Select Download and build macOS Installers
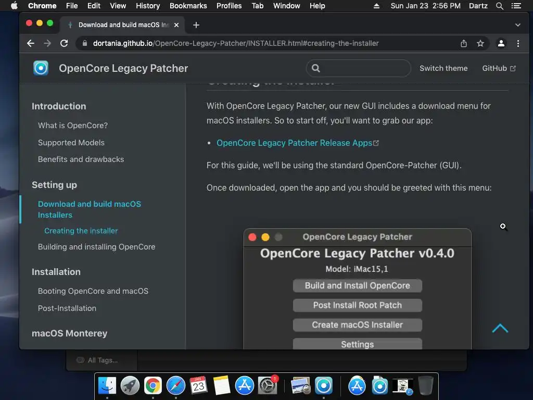 click(90, 209)
